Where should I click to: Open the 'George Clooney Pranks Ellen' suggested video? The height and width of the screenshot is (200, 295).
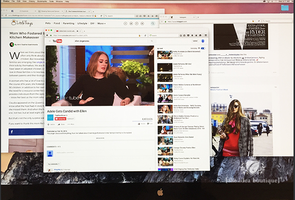(x=181, y=151)
